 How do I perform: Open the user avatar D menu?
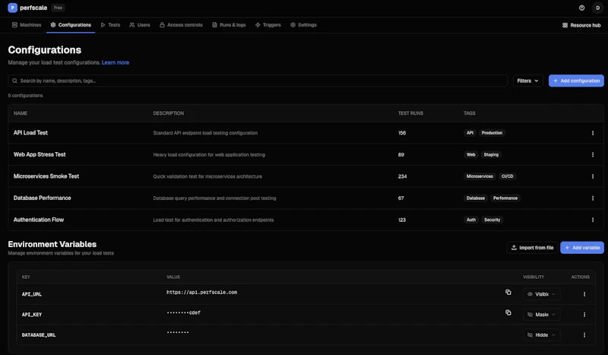pos(597,8)
